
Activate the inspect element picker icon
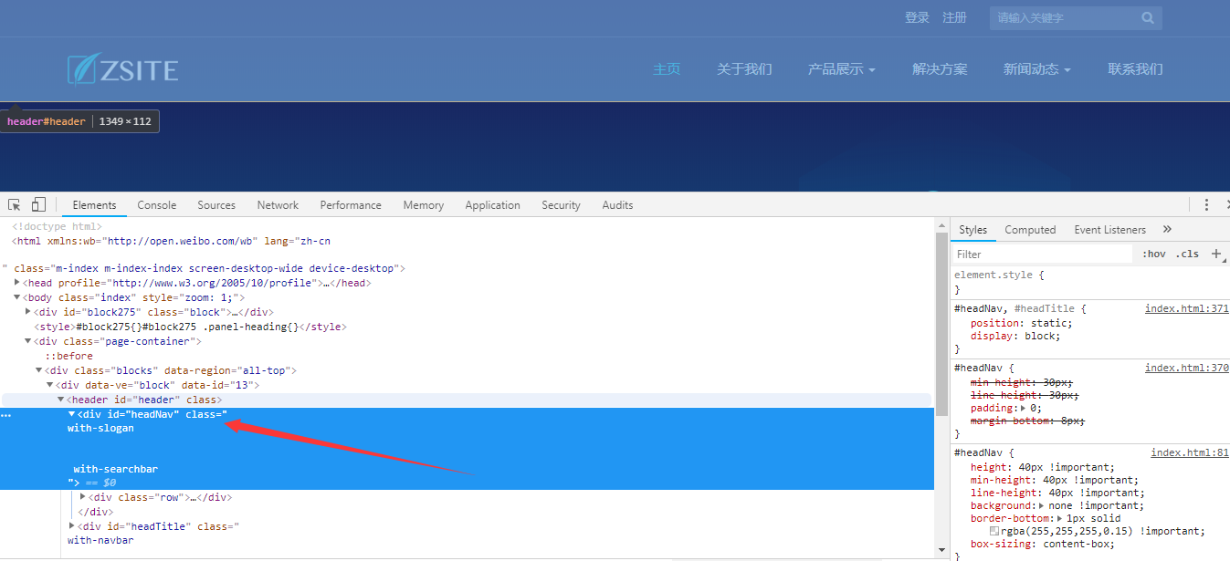(x=15, y=205)
